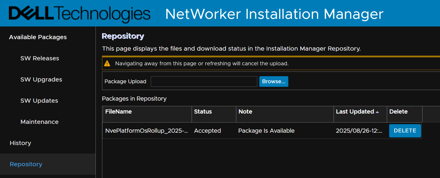Select the SW Releases navigation item
The height and width of the screenshot is (178, 440).
pyautogui.click(x=40, y=58)
